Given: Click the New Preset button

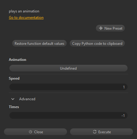Looking at the screenshot, I should tap(110, 28).
